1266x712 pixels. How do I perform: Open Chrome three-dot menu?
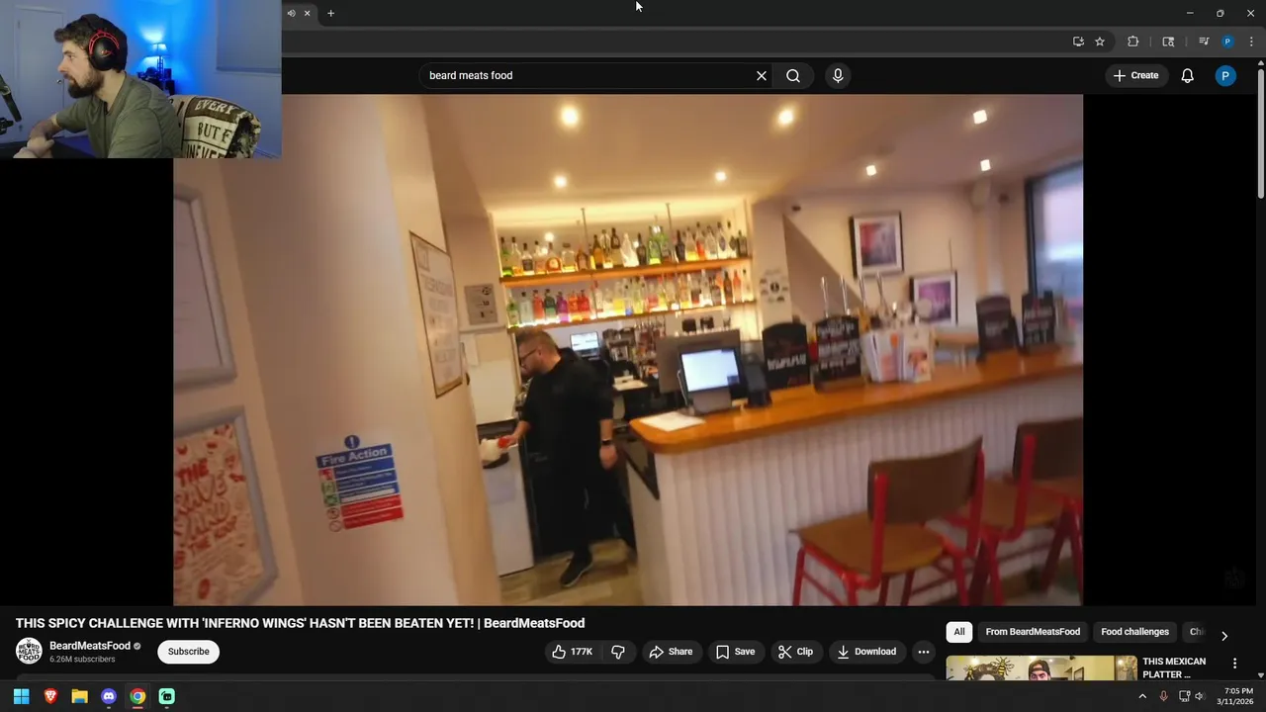[x=1251, y=42]
